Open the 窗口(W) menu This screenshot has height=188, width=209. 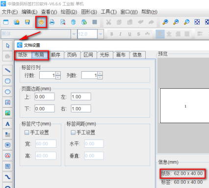pyautogui.click(x=129, y=12)
